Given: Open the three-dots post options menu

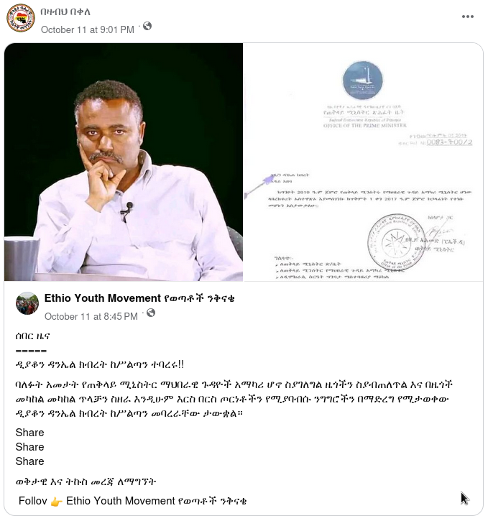Looking at the screenshot, I should (467, 17).
